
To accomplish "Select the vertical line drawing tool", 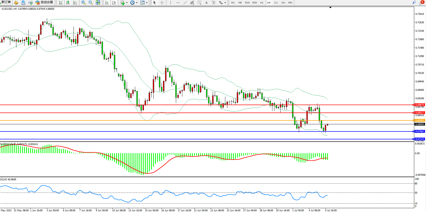I will click(x=171, y=3).
